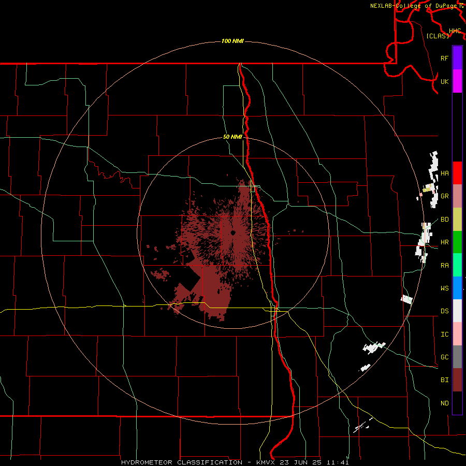The image size is (466, 466).
Task: Click the RF legend label text
Action: [444, 58]
